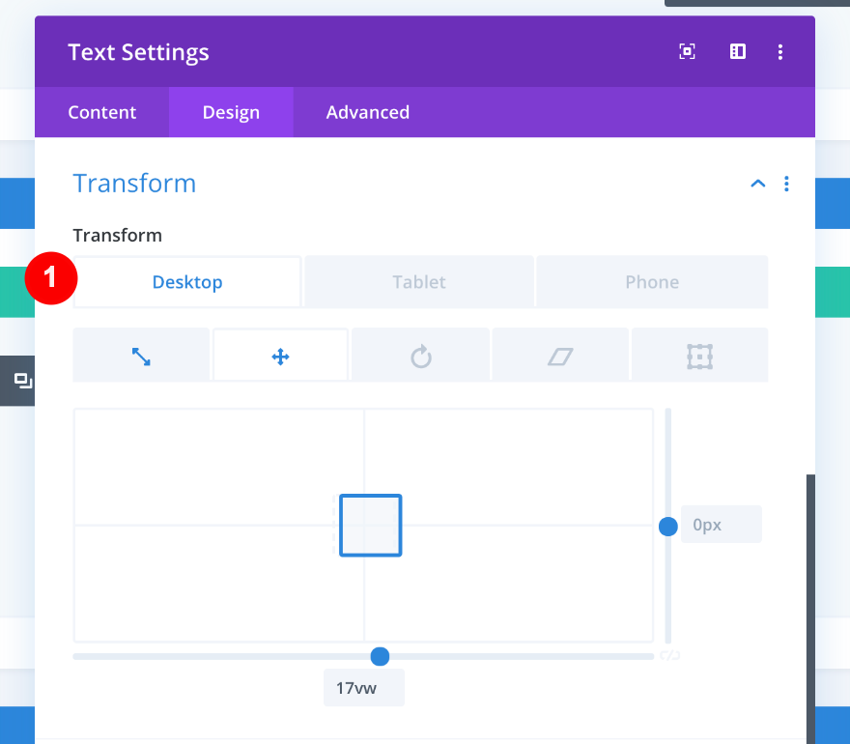This screenshot has height=744, width=850.
Task: Select the Transform Scale icon
Action: 141,357
